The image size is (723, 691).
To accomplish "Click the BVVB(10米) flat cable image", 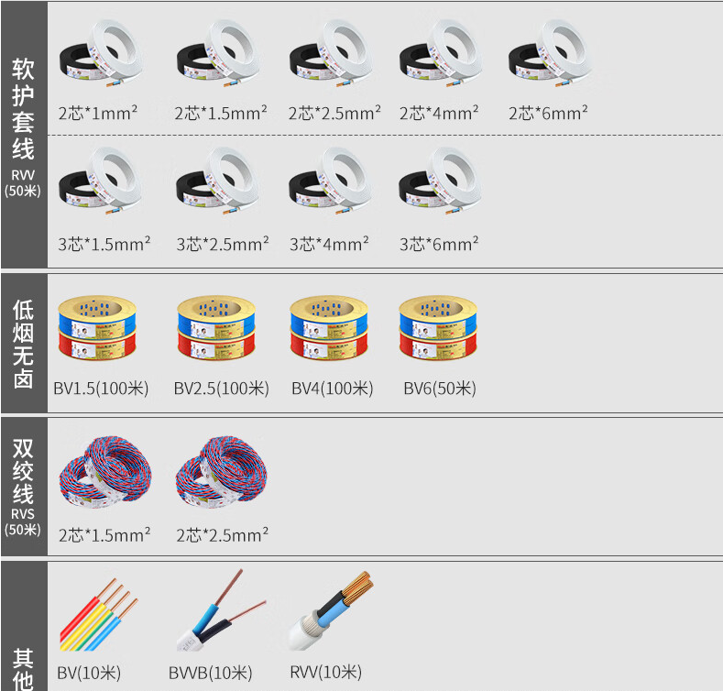I will pos(221,609).
